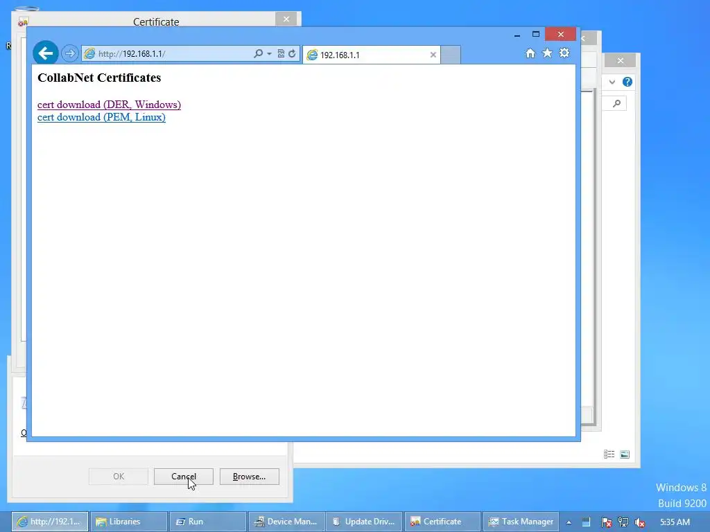Switch to Internet Explorer taskbar button
The width and height of the screenshot is (710, 532).
(50, 522)
